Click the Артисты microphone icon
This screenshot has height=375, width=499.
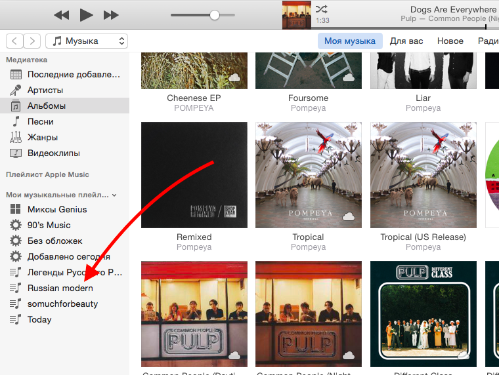tap(16, 90)
